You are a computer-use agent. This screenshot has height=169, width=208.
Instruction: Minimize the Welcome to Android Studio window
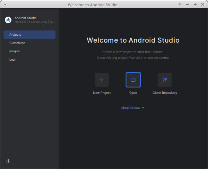[x=188, y=5]
